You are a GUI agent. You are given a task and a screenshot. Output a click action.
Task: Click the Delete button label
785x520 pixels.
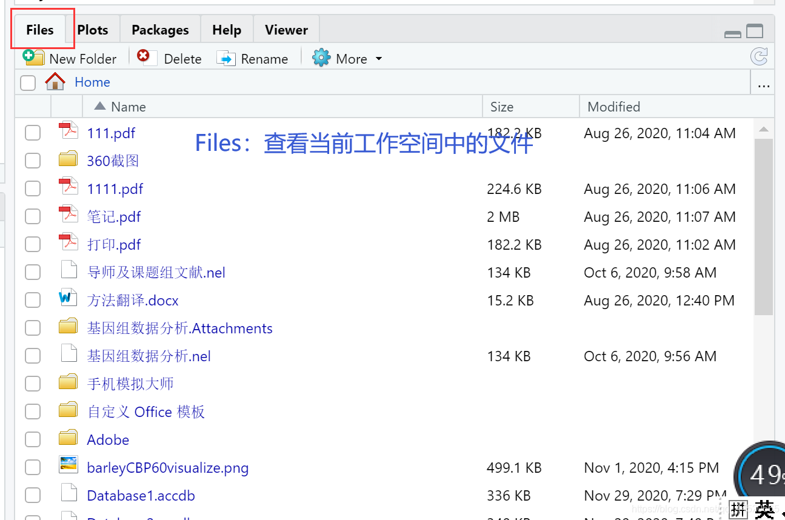click(x=182, y=59)
